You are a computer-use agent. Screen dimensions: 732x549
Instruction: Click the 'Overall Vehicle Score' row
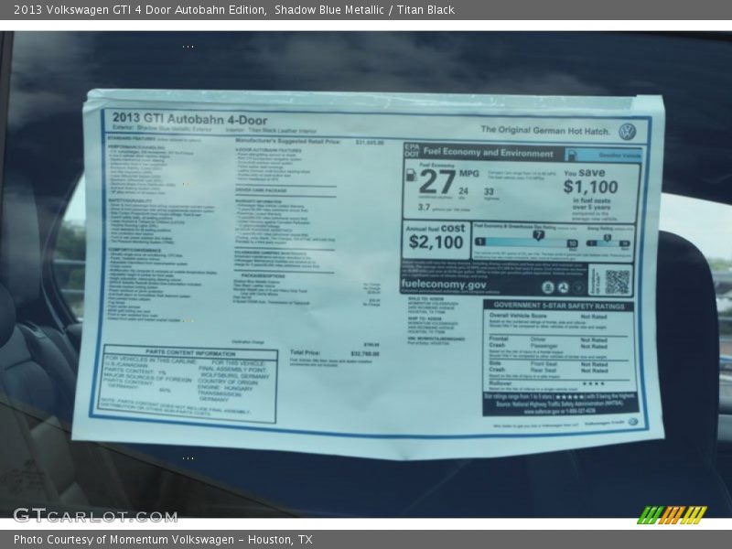pyautogui.click(x=547, y=316)
